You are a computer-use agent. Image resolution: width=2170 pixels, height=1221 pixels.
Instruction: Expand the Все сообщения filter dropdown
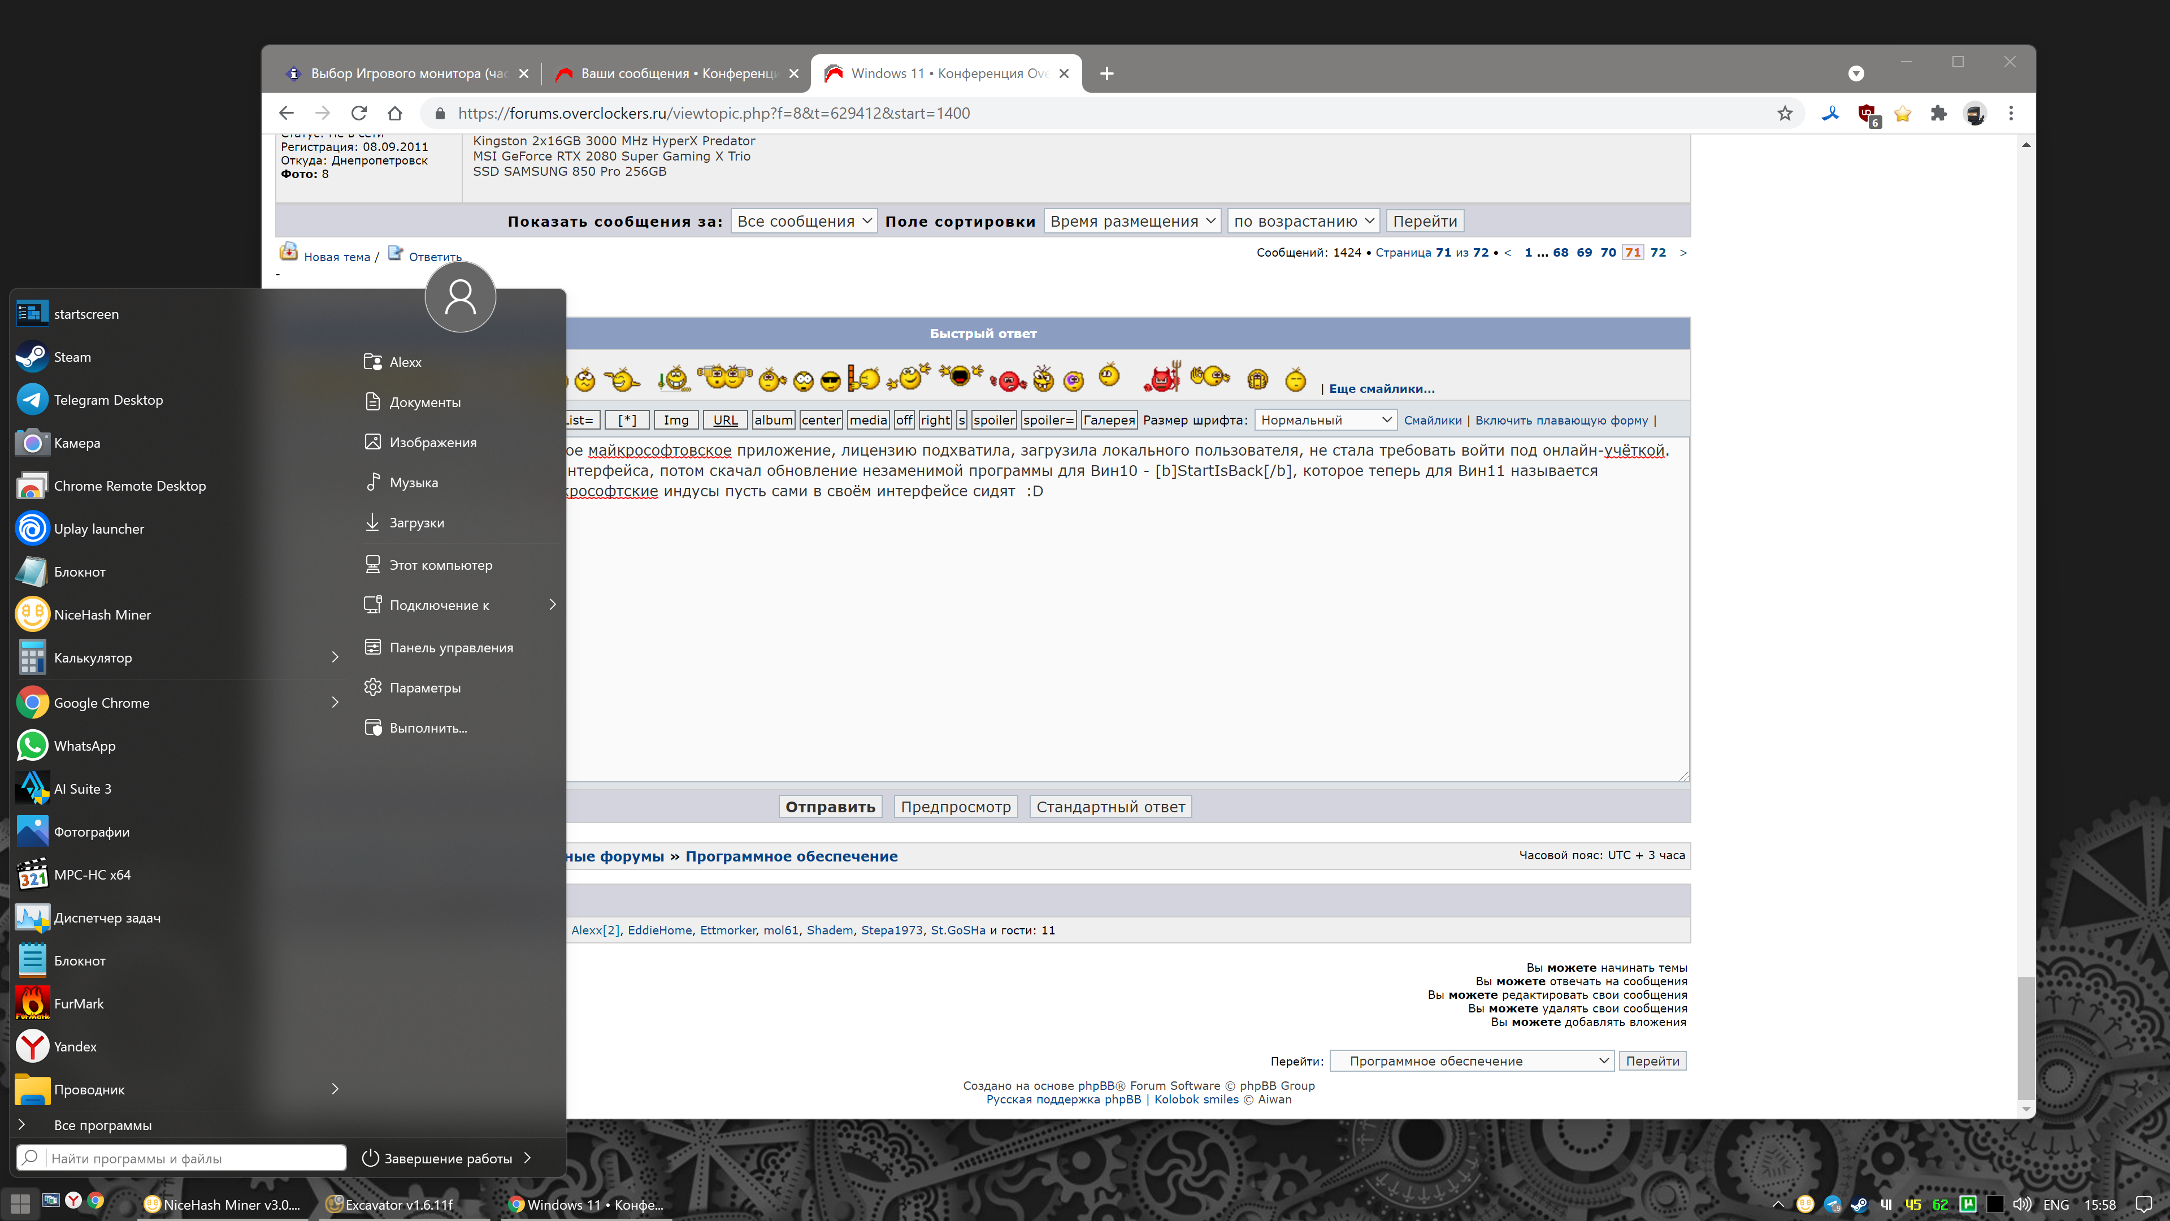pos(803,221)
